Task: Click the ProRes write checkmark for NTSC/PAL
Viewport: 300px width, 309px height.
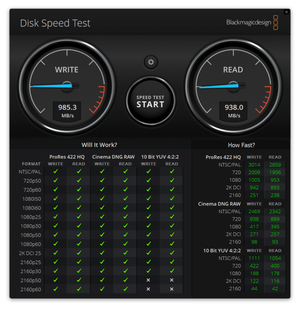Action: tap(55, 171)
